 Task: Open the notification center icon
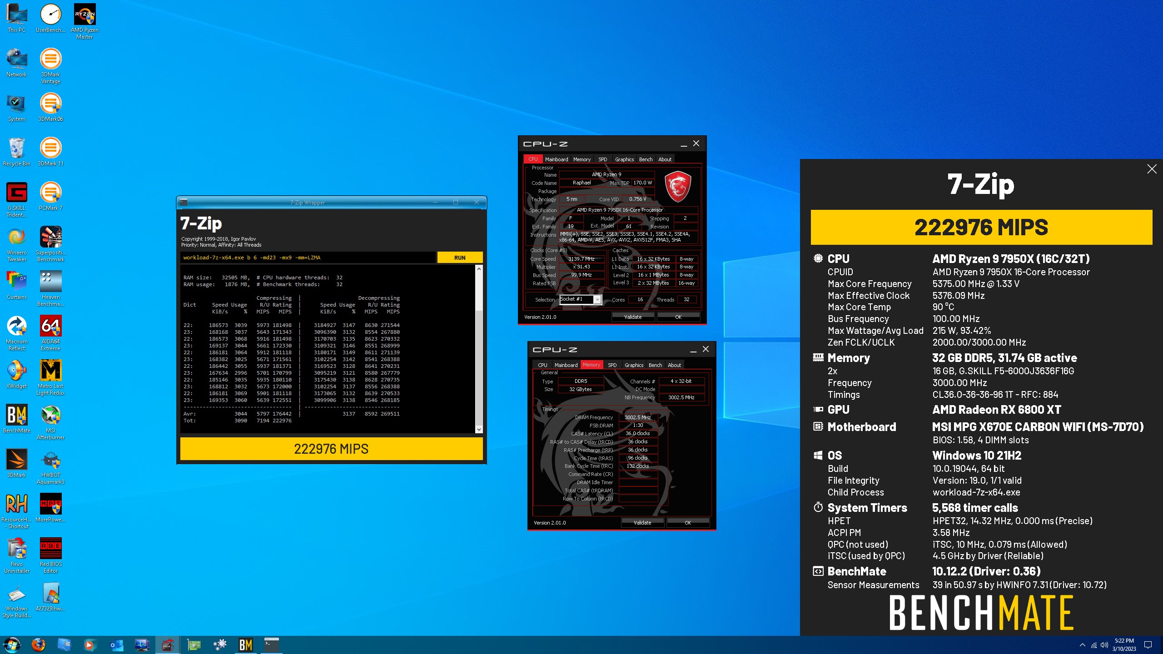(x=1148, y=645)
